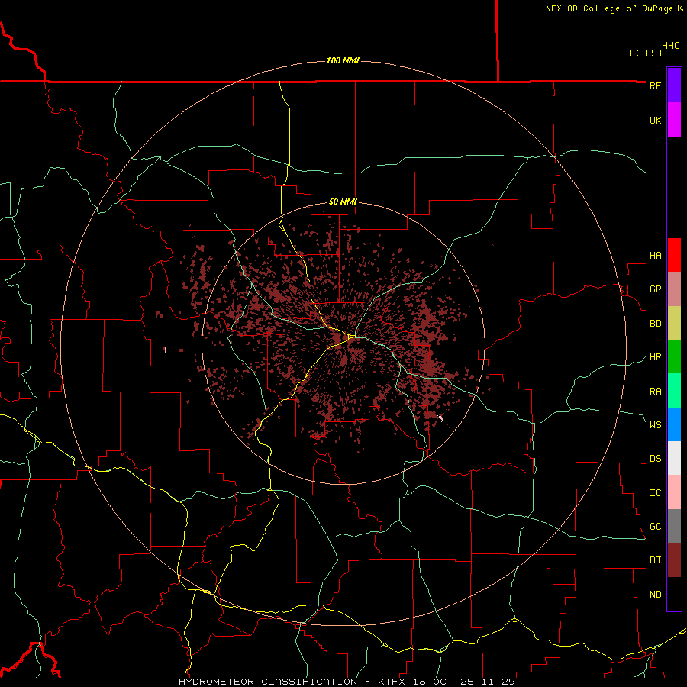Viewport: 687px width, 687px height.
Task: Click the 'HR' legend label
Action: 655,357
